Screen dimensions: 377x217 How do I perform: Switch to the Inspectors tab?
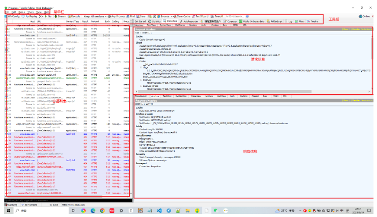click(170, 21)
